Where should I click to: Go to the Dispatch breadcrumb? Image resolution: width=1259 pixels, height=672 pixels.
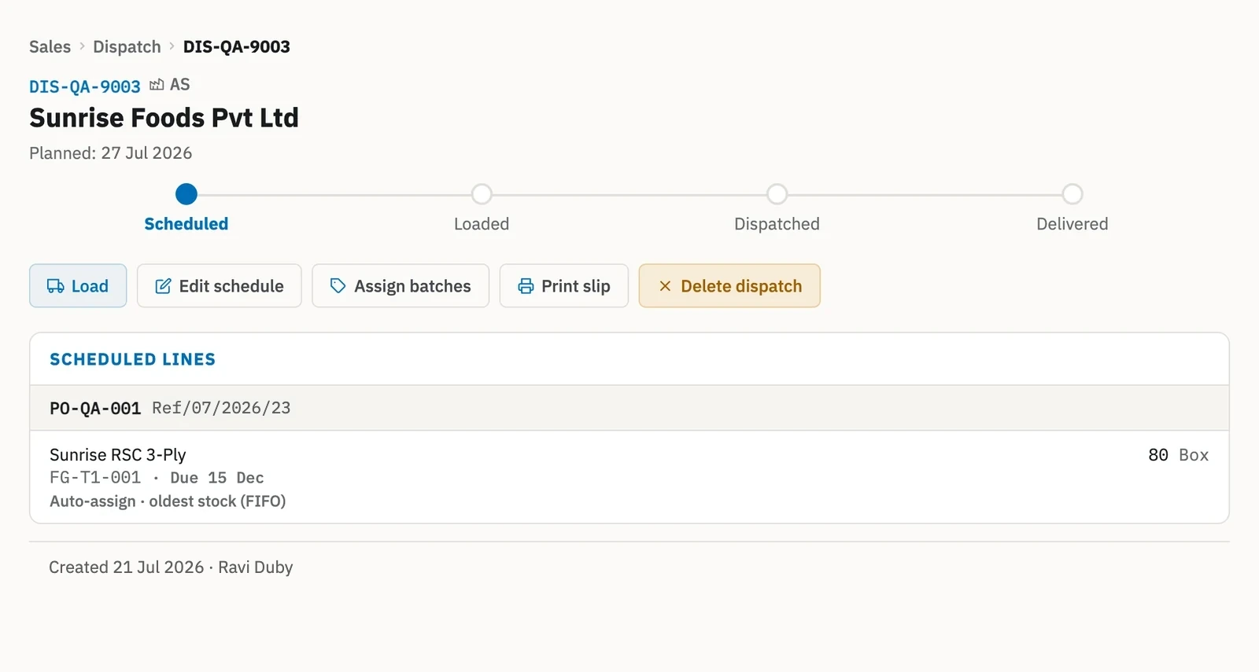tap(127, 46)
